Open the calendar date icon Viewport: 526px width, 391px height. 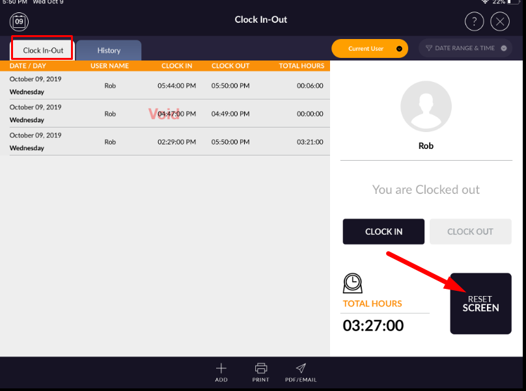(19, 22)
